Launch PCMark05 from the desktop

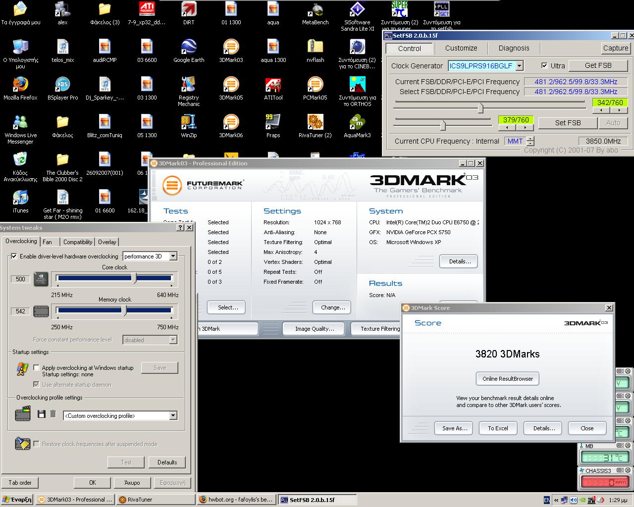coord(315,88)
